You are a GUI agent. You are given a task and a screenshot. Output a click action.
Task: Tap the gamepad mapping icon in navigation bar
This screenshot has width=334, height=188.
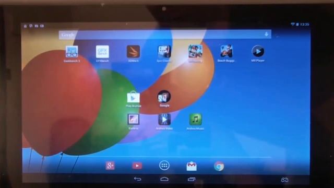(284, 180)
